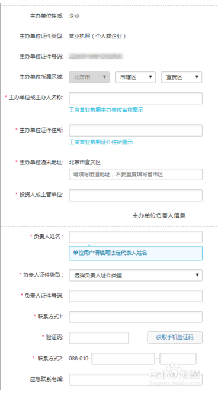Focus the 负责人证件号码 input box
The height and width of the screenshot is (394, 218).
pos(136,296)
